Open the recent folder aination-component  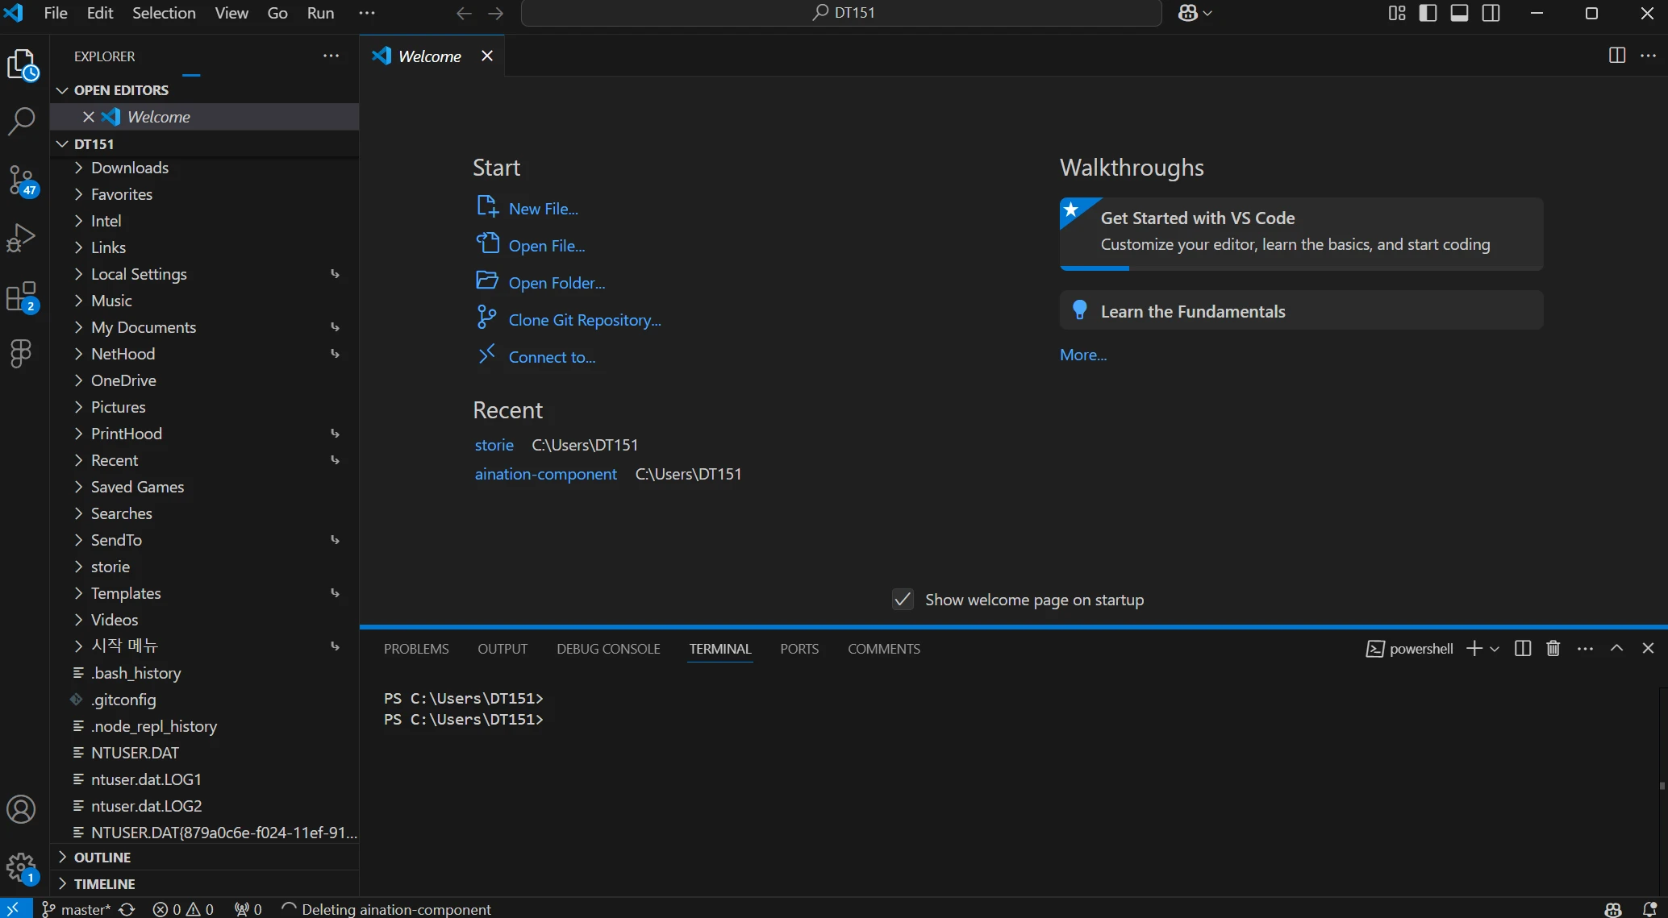(545, 475)
